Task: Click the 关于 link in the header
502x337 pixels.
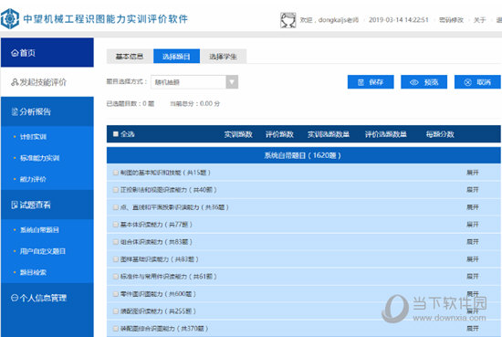Action: pos(479,20)
